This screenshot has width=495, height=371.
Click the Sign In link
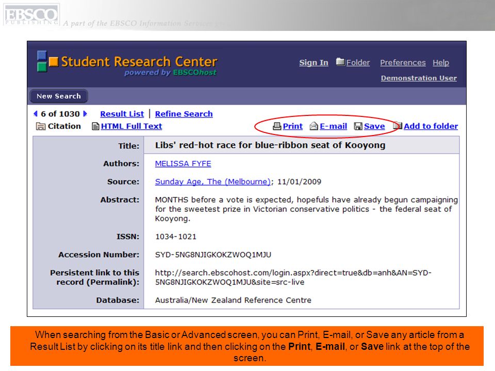click(x=314, y=63)
